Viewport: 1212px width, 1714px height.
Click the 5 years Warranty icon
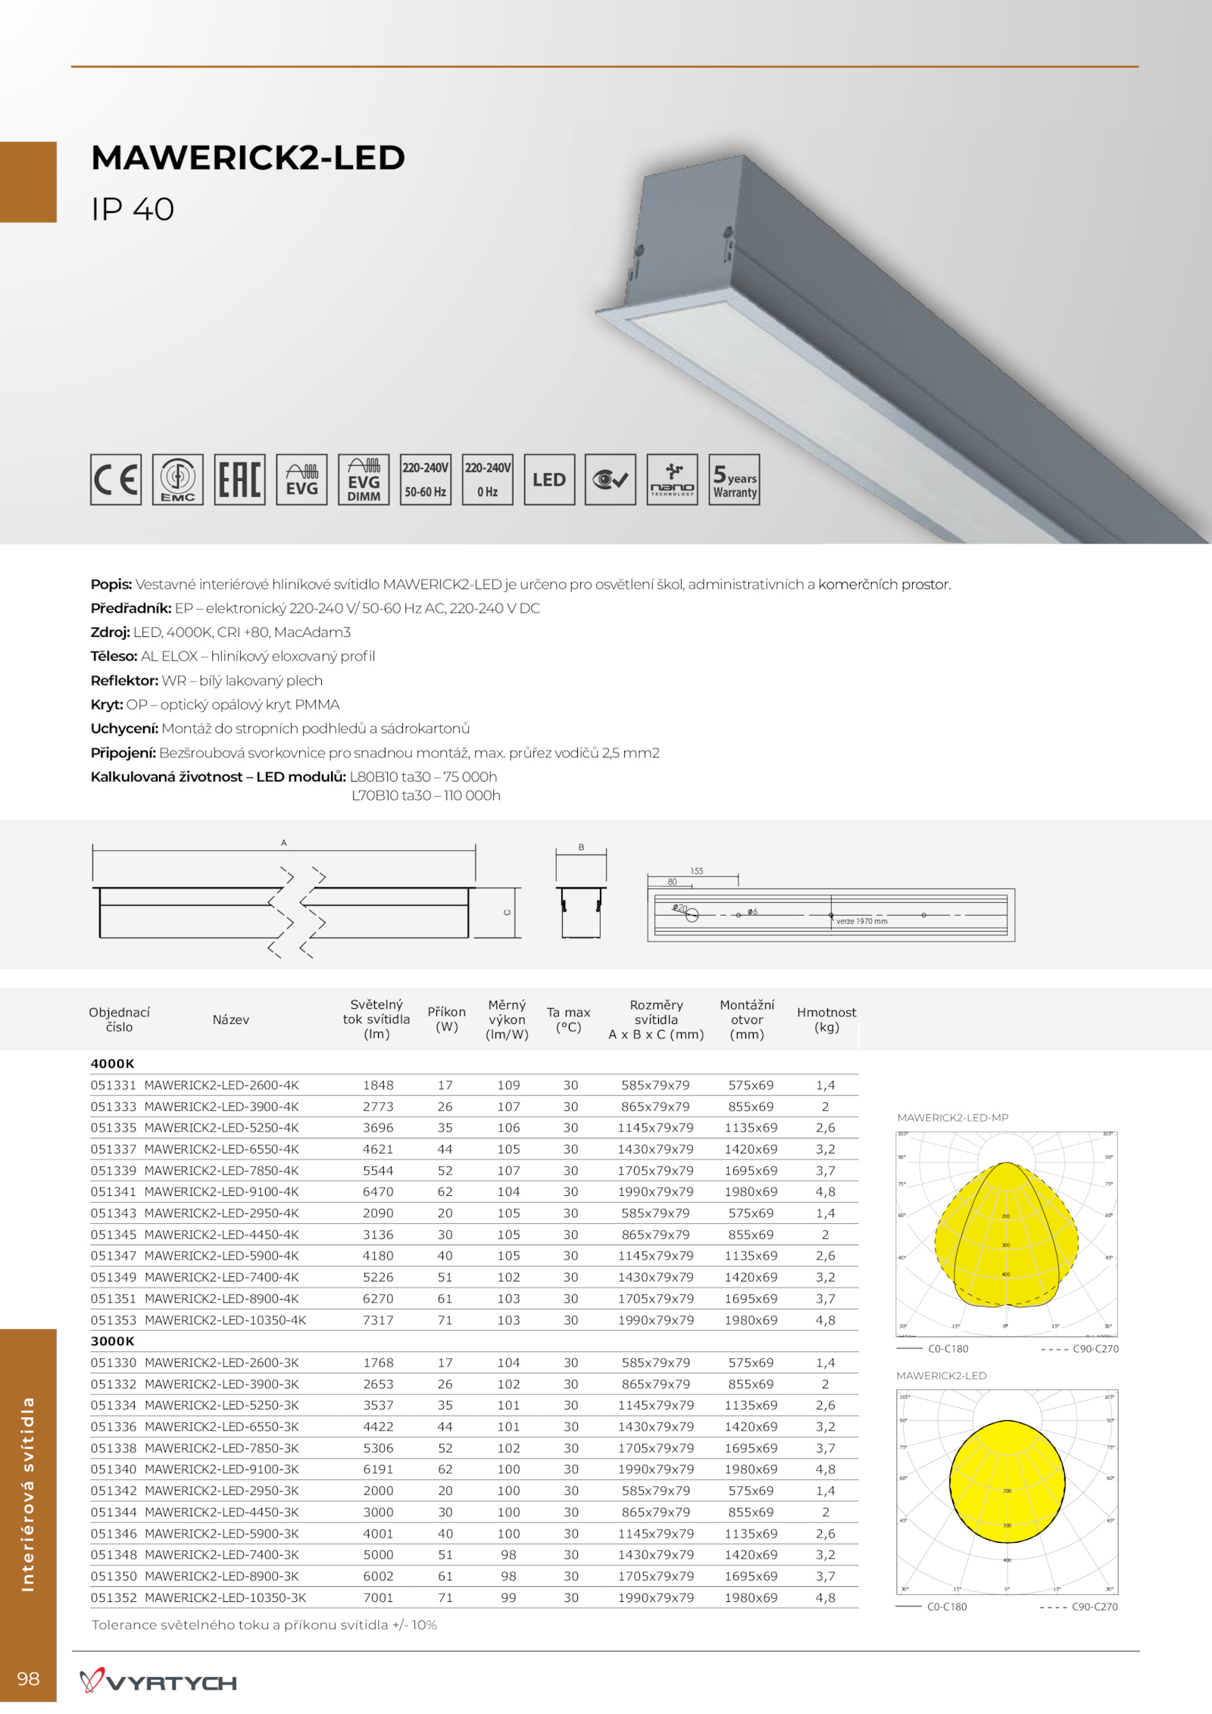[x=735, y=479]
